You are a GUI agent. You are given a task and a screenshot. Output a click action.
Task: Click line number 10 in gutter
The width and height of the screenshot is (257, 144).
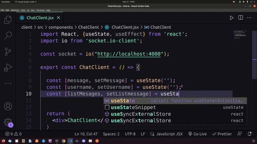29,94
